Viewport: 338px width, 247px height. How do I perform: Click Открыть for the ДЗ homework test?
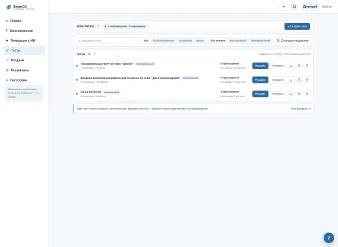278,94
